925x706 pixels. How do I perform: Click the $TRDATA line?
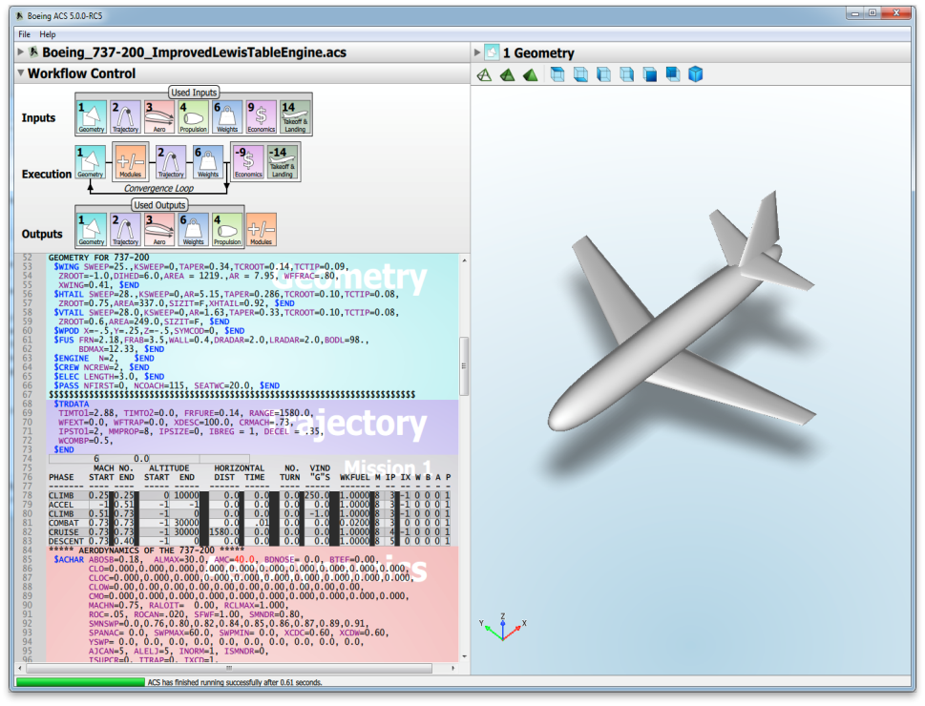coord(72,404)
